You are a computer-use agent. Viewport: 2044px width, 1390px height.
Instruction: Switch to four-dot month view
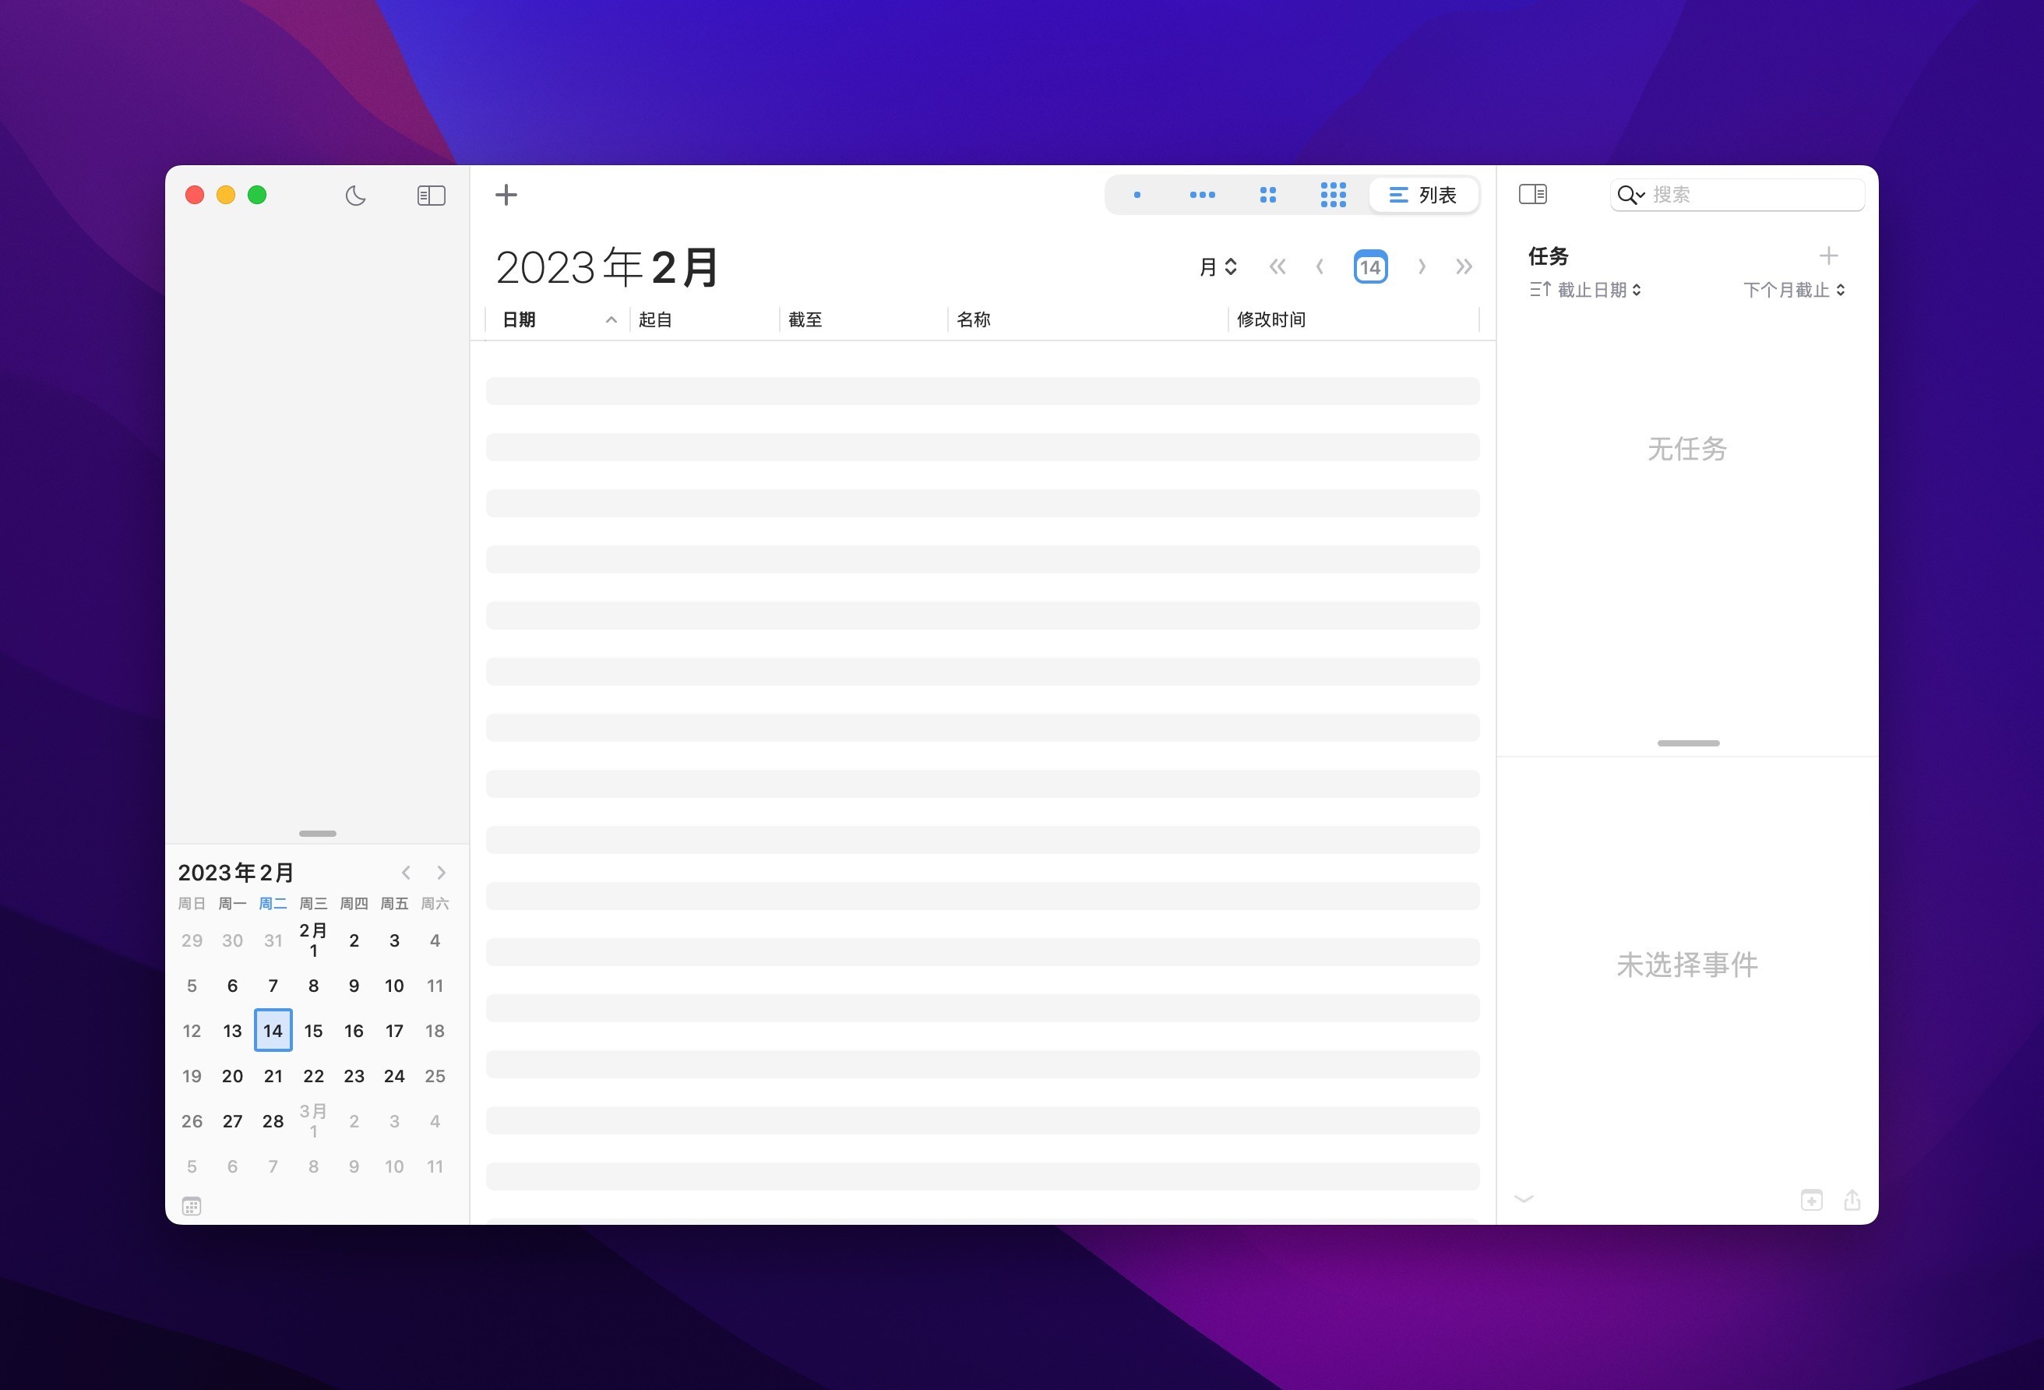[x=1267, y=196]
